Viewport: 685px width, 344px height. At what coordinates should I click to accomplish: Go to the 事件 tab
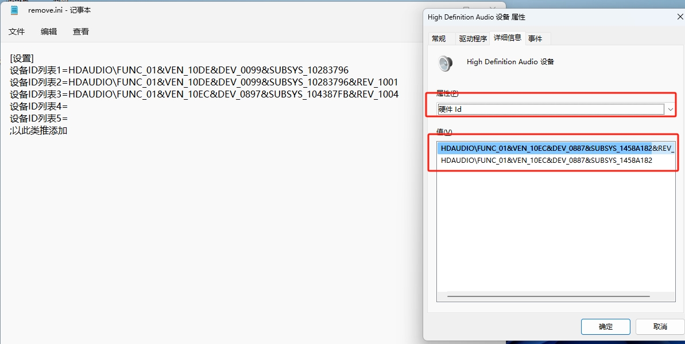[x=535, y=38]
